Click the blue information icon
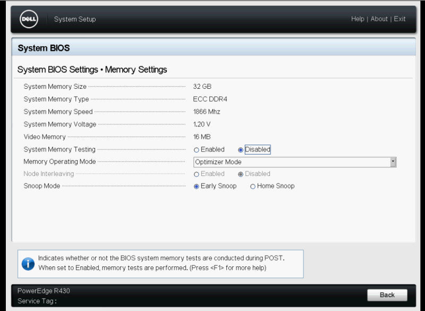The height and width of the screenshot is (311, 425). pyautogui.click(x=28, y=264)
